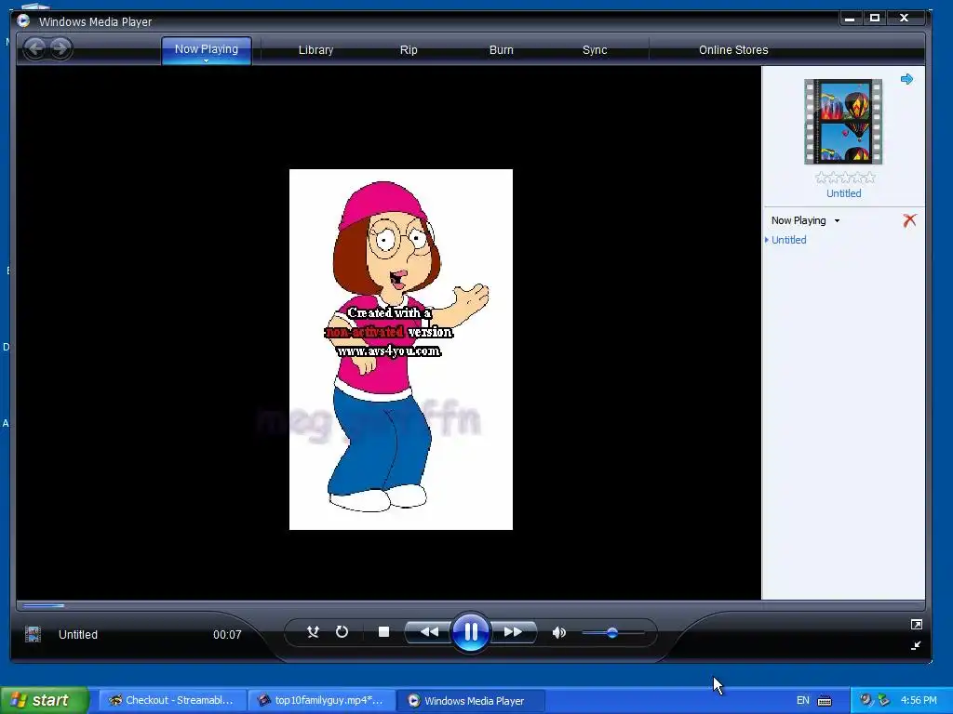Switch to compact mode icon

coord(916,645)
